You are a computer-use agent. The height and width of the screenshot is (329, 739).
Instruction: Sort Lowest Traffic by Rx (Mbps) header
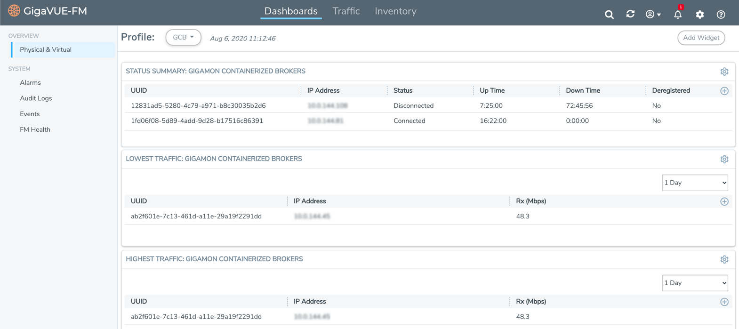point(531,201)
